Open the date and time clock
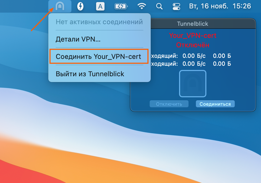Viewport: 261px width, 183px height. point(220,6)
